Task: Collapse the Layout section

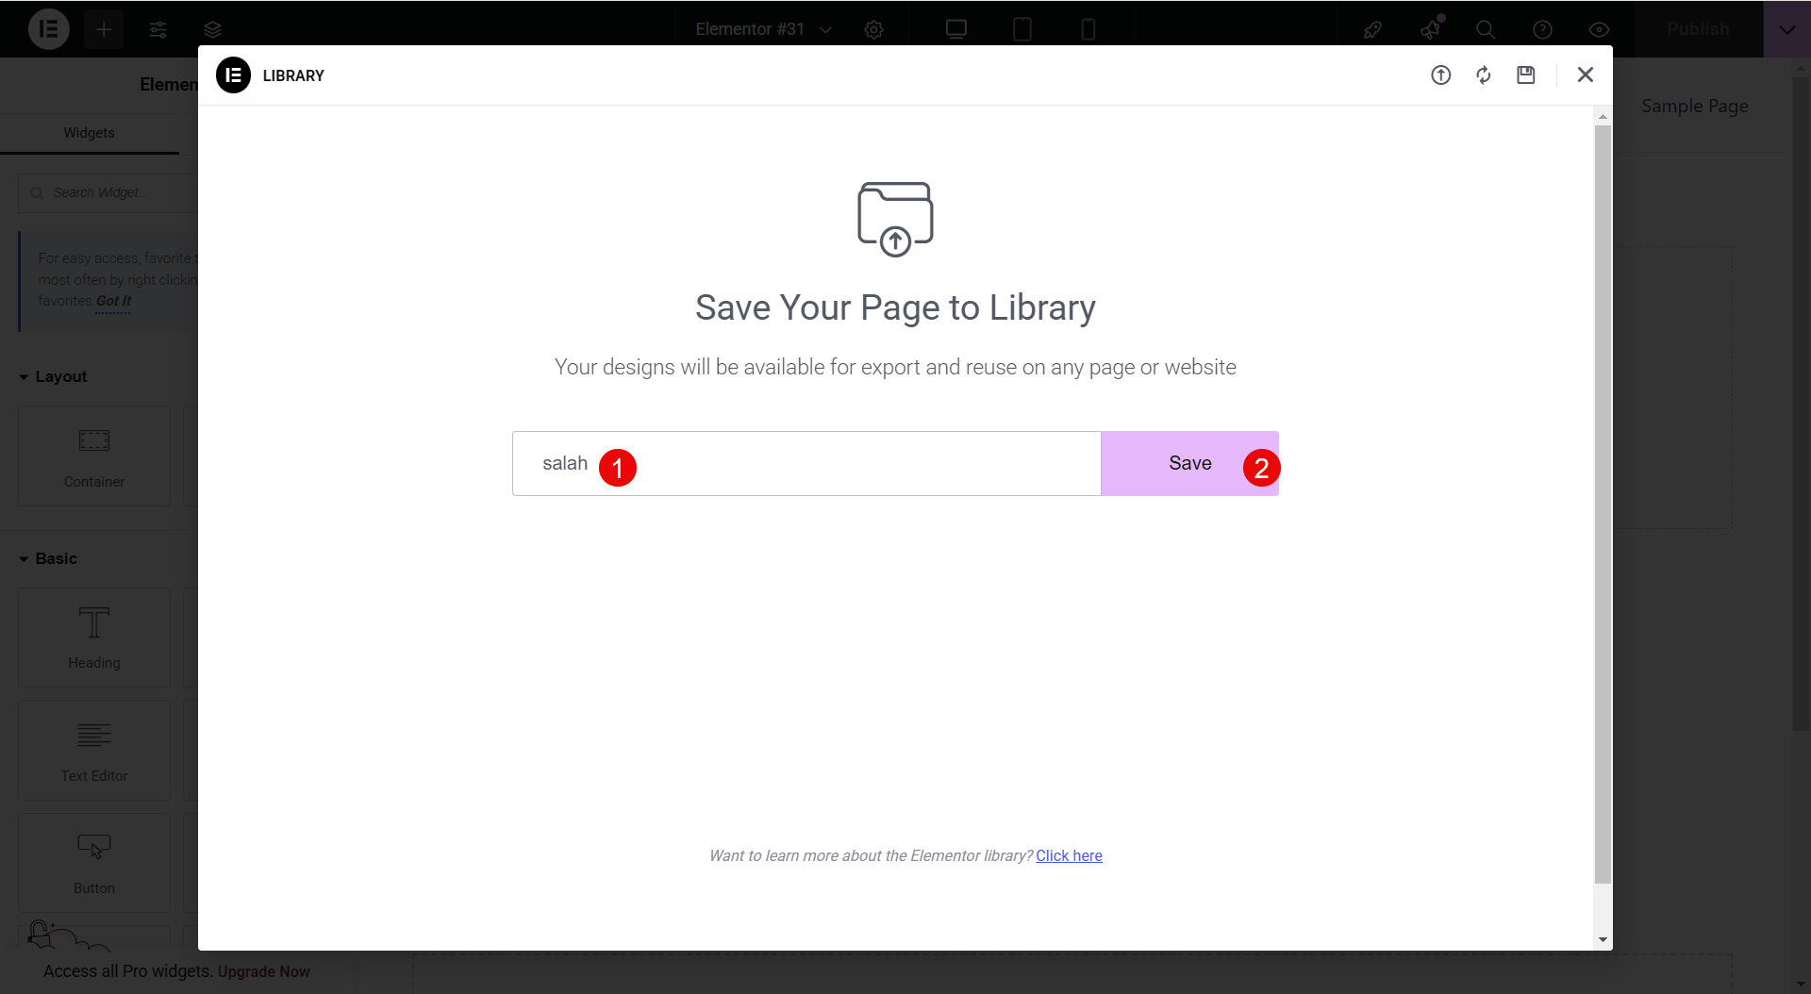Action: tap(53, 376)
